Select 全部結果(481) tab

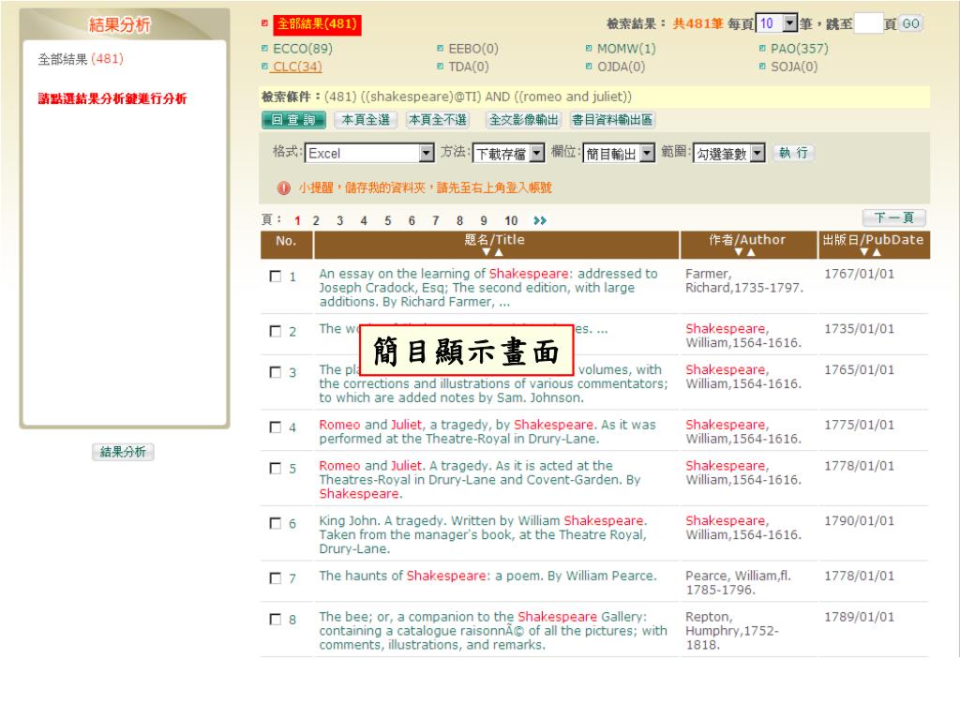(317, 24)
